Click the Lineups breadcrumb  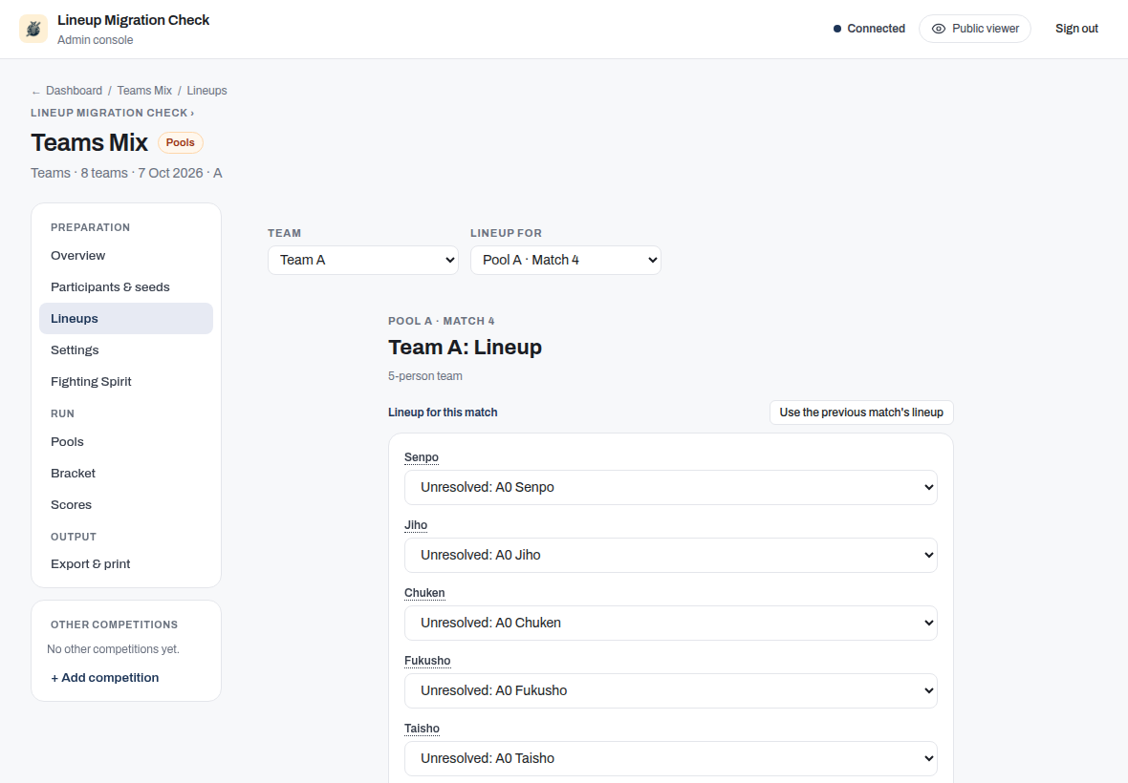(x=207, y=91)
